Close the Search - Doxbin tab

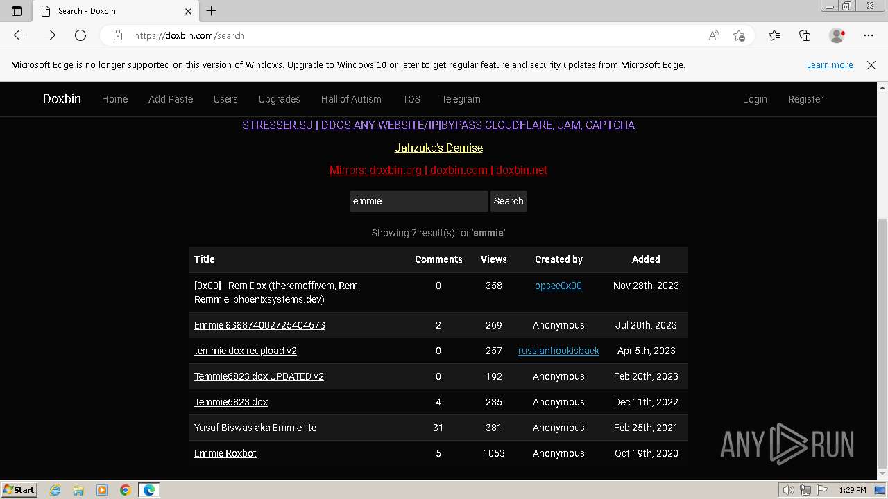point(188,11)
